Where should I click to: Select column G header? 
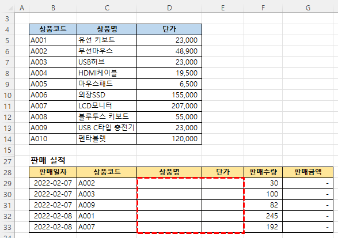(x=308, y=8)
